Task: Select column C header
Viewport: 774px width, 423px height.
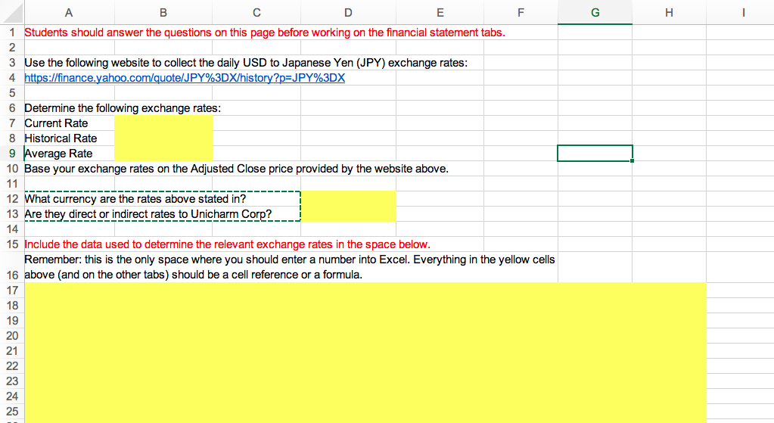Action: pos(256,12)
